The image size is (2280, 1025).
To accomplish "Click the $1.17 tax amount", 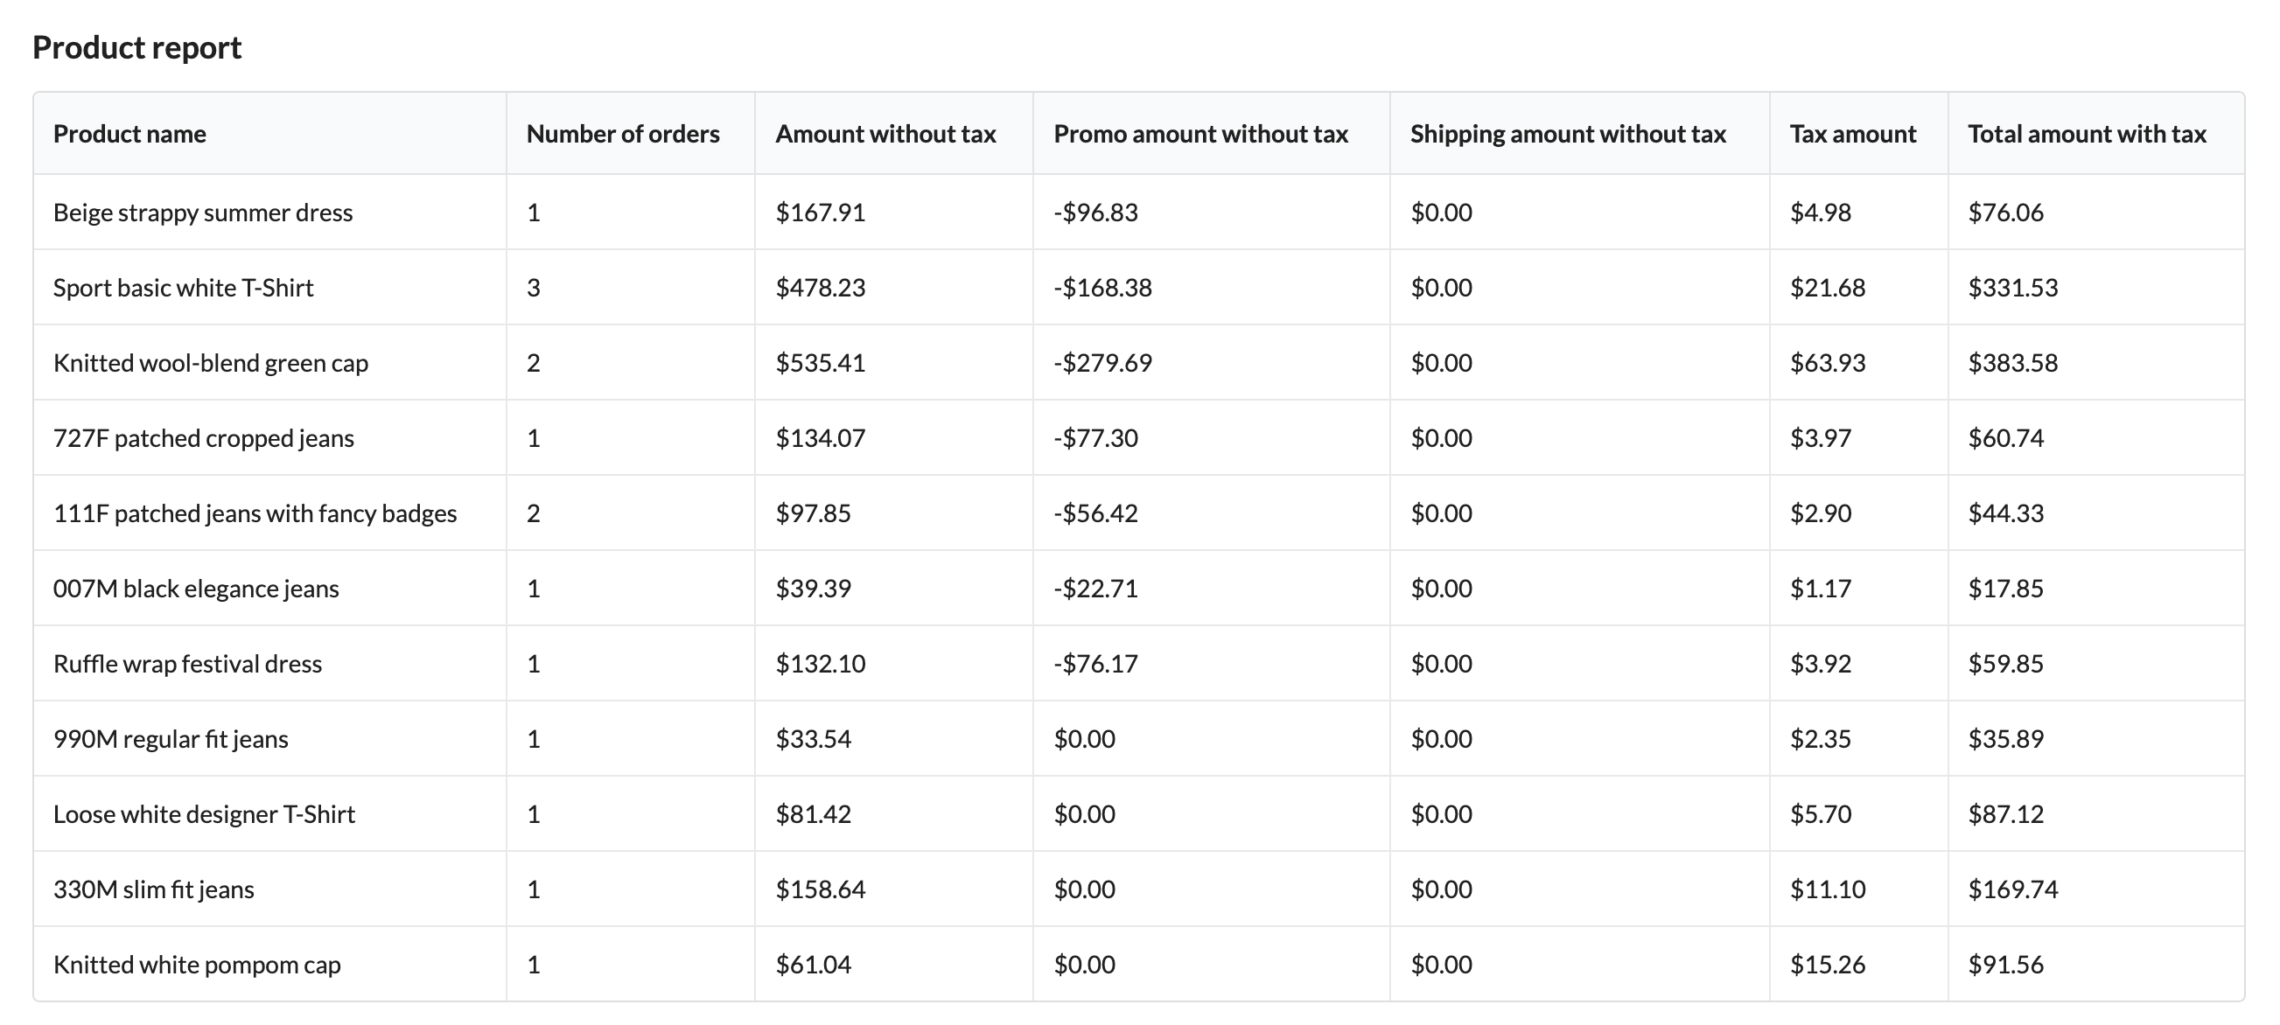I will click(x=1821, y=588).
